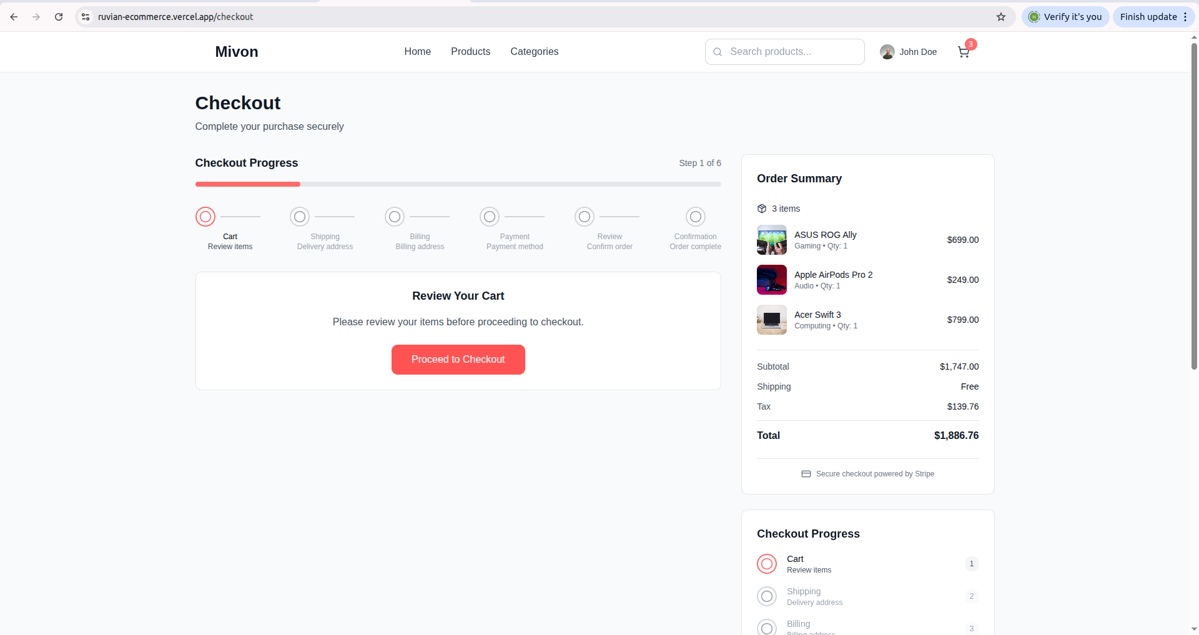Click the page vertical scrollbar
The width and height of the screenshot is (1199, 635).
1194,206
